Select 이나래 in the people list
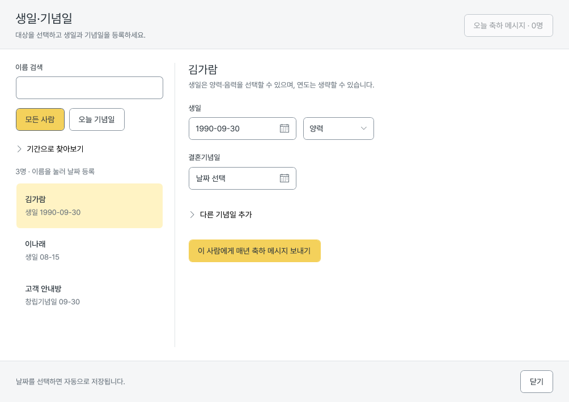 [90, 250]
